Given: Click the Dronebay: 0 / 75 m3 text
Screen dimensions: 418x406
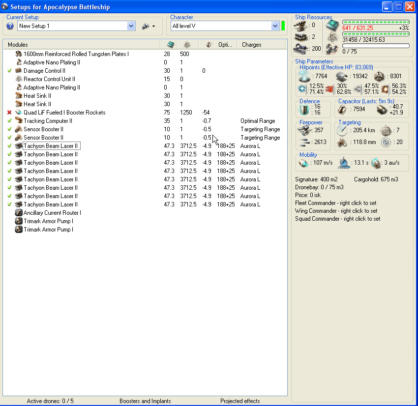Looking at the screenshot, I should pos(319,187).
